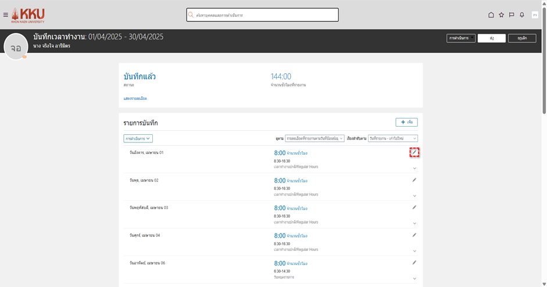Open the list actions (การดำเนินการ) menu

[x=138, y=138]
